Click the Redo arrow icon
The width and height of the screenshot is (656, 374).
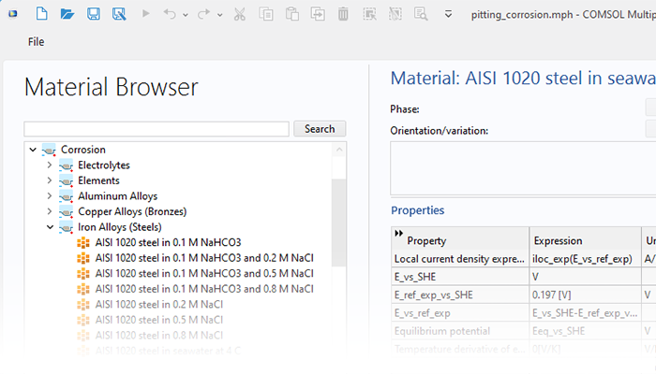(x=203, y=14)
